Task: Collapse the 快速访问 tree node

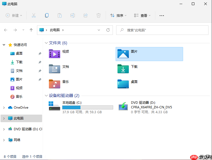Action: point(4,45)
